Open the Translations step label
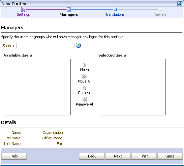This screenshot has width=184, height=166. tap(115, 14)
